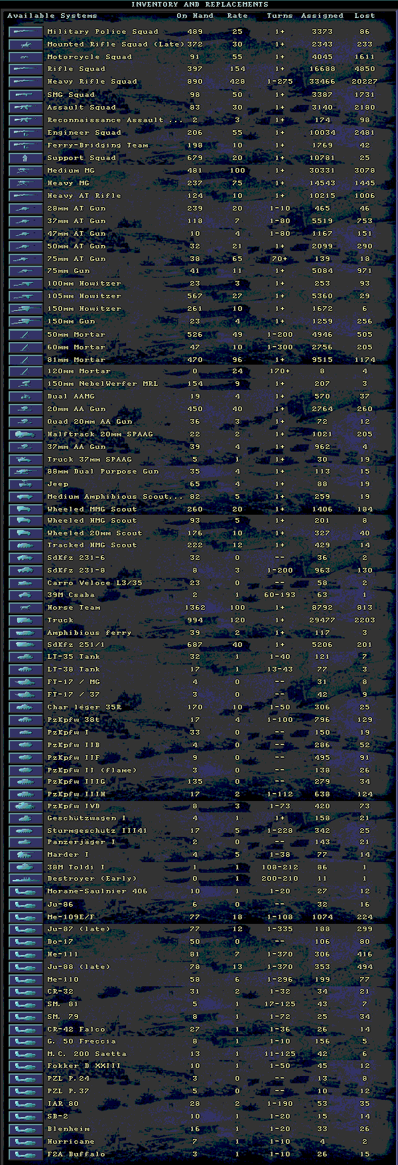
Task: Click the IAR 80 row name
Action: [x=63, y=1104]
